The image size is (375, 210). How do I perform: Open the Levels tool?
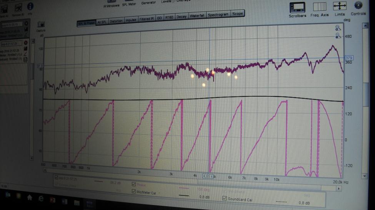pos(166,2)
